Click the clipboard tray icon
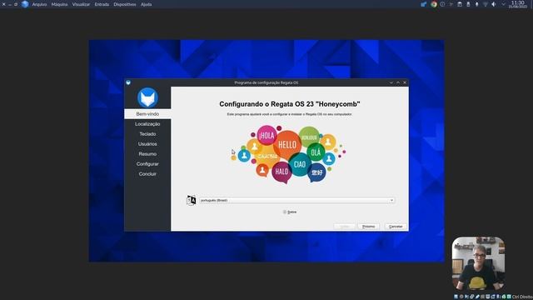The image size is (533, 300). [x=460, y=4]
